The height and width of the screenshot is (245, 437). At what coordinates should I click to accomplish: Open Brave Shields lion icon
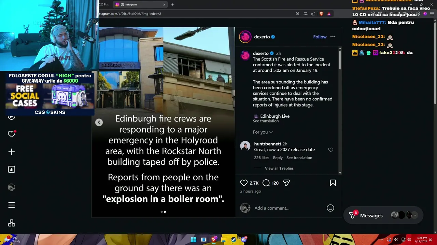click(x=321, y=14)
